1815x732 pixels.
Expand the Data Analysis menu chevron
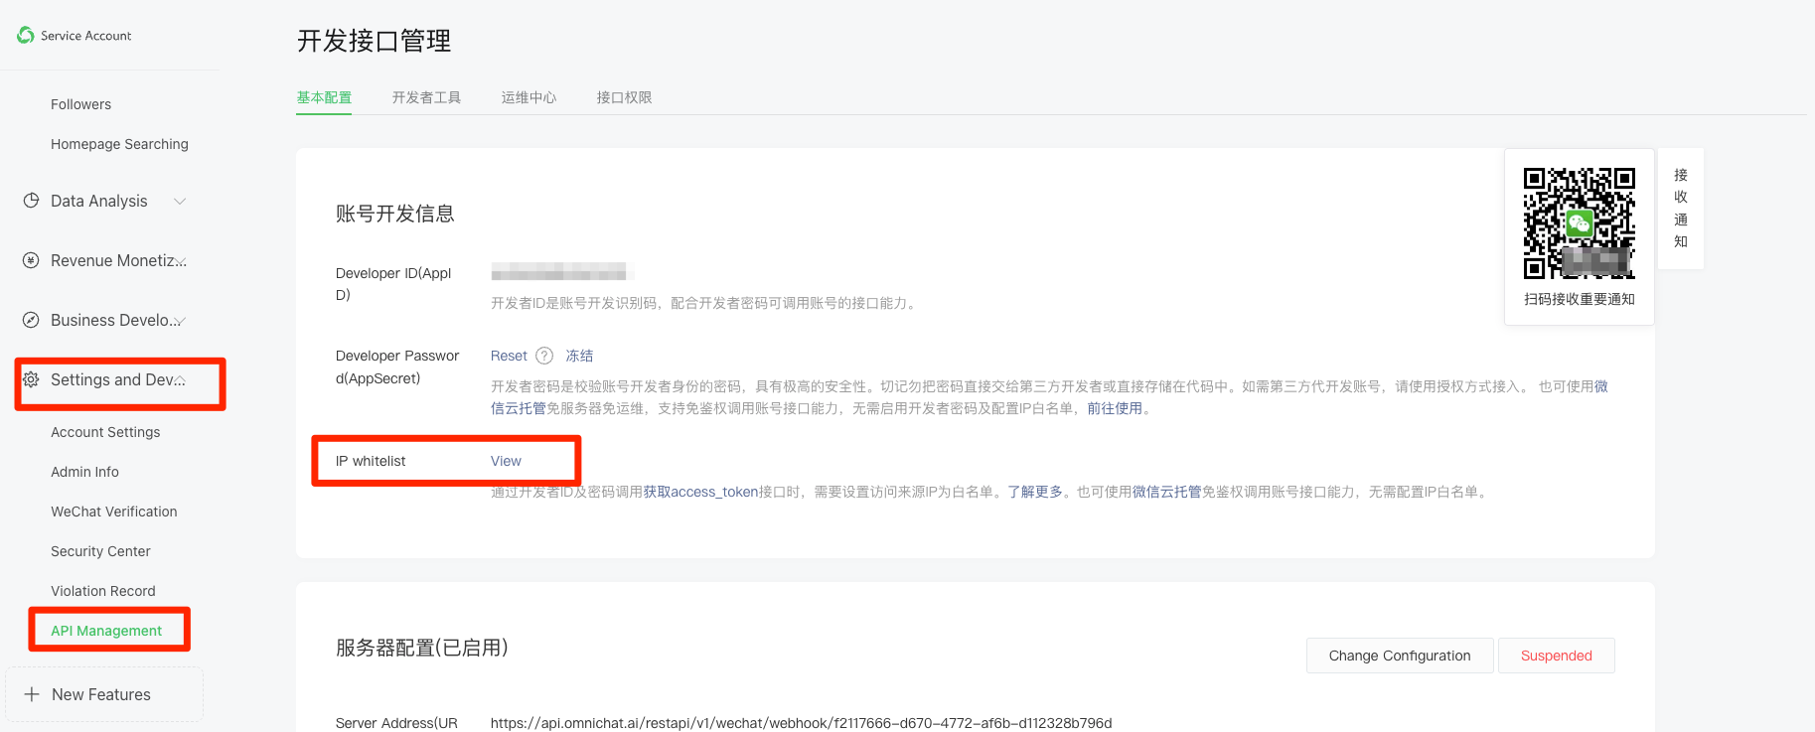(x=180, y=201)
